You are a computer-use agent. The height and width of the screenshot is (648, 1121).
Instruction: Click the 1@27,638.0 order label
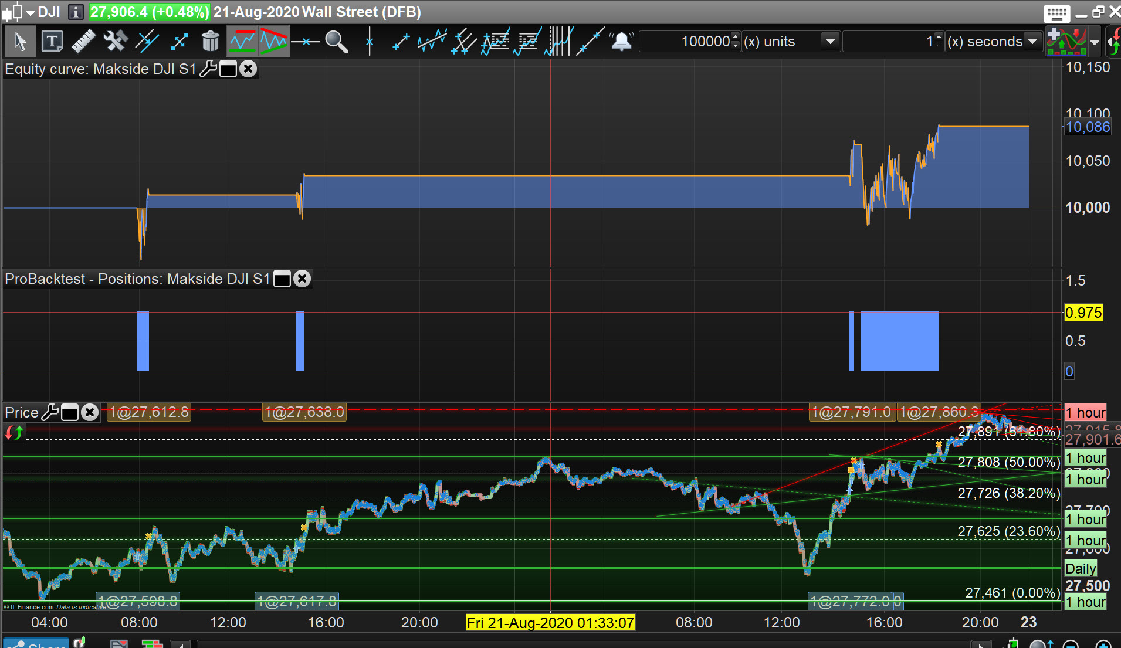304,412
